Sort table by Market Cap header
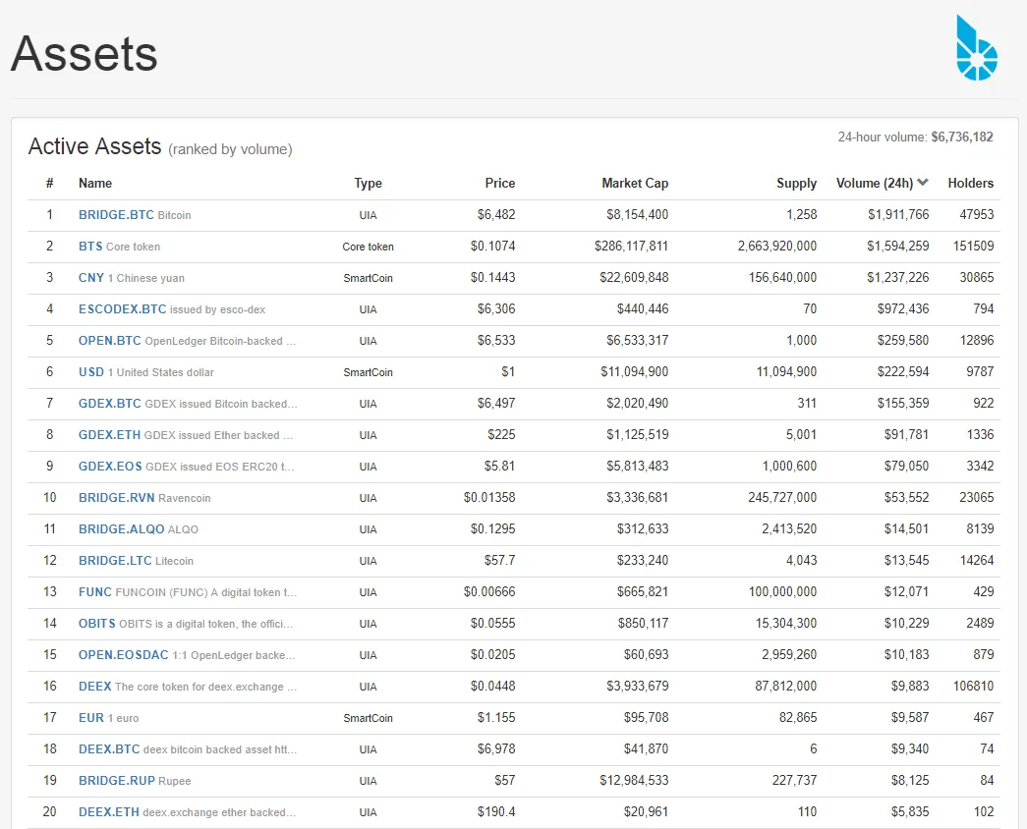The height and width of the screenshot is (829, 1027). (635, 184)
